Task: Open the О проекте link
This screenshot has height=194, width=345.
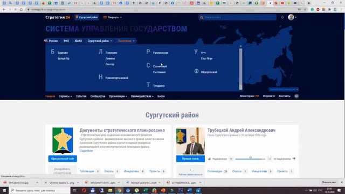Action: tap(269, 96)
